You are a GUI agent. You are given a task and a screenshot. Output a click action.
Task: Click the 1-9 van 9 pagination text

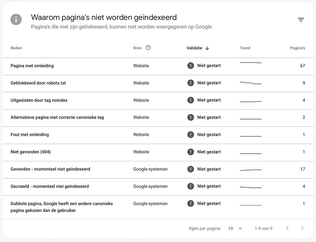[264, 228]
